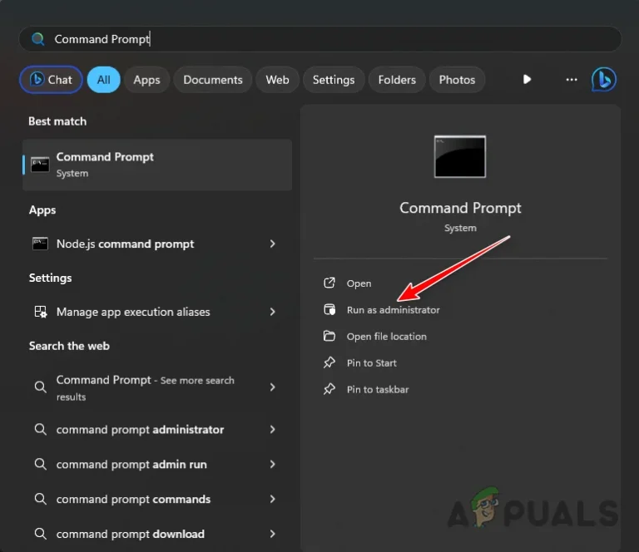Open the Command Prompt best match result
The width and height of the screenshot is (639, 552).
click(157, 165)
